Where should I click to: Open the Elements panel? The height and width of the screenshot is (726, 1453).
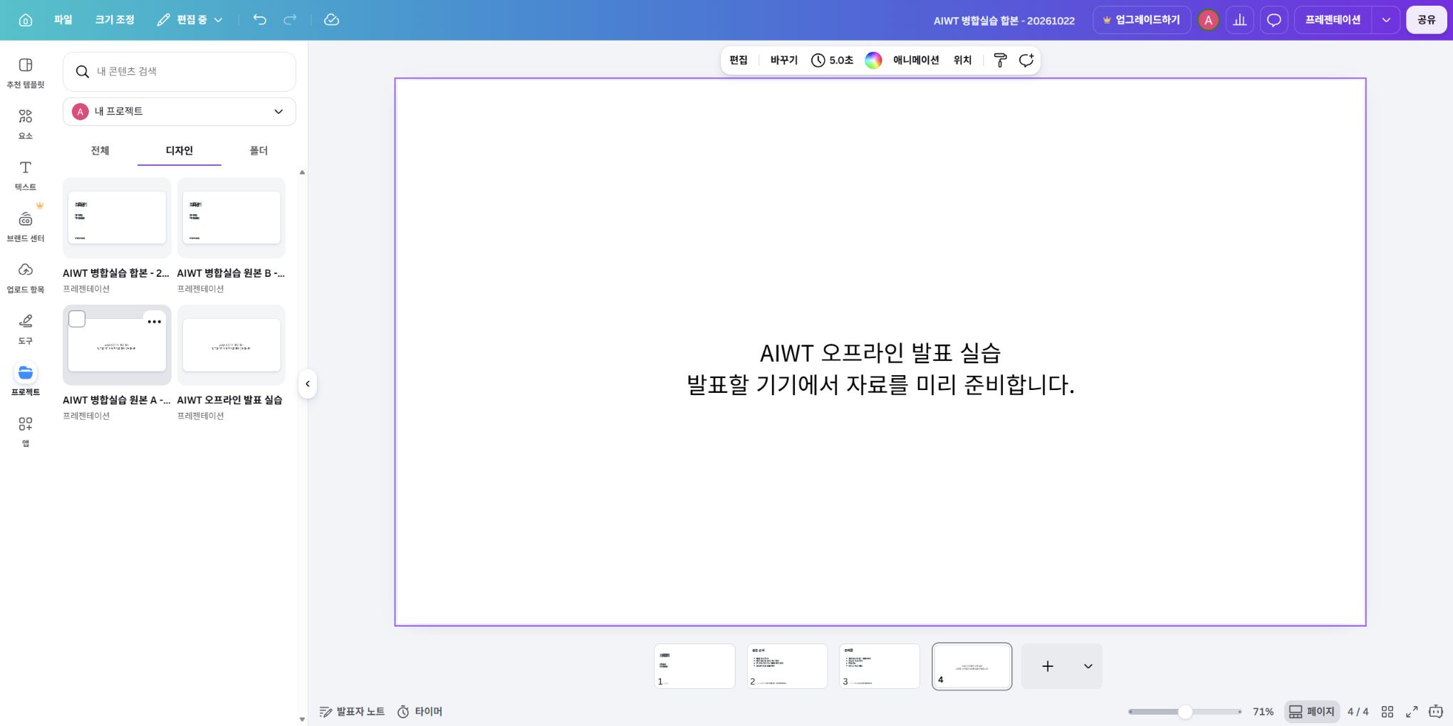pyautogui.click(x=26, y=125)
